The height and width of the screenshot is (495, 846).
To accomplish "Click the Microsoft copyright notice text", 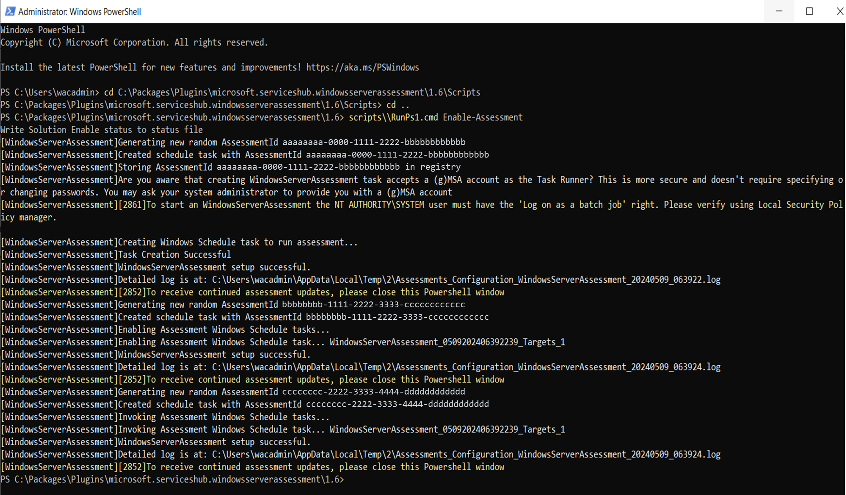I will (x=134, y=42).
